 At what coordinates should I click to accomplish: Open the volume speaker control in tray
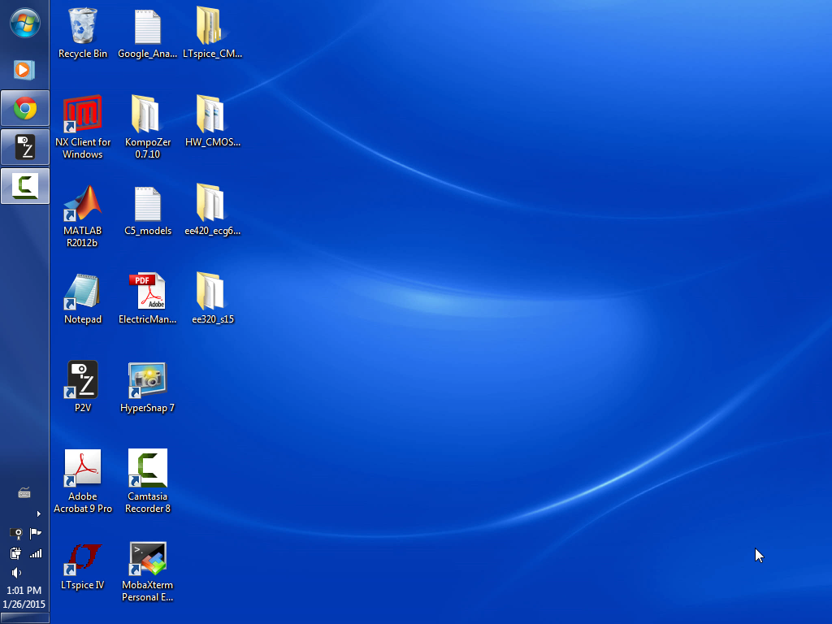coord(15,572)
